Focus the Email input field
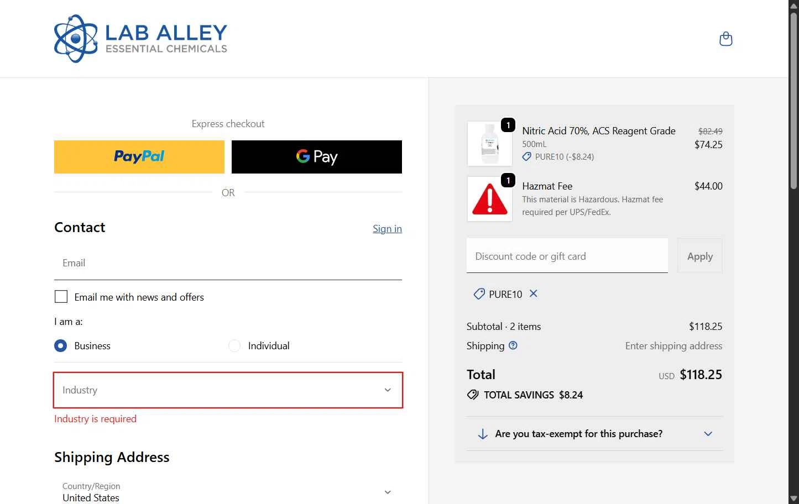Image resolution: width=799 pixels, height=504 pixels. pyautogui.click(x=228, y=263)
